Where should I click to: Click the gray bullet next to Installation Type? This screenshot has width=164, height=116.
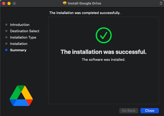6,37
